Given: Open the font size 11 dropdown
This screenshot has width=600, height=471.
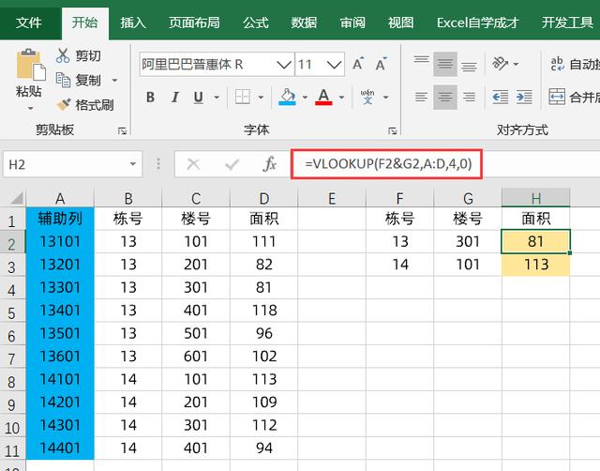Looking at the screenshot, I should [335, 65].
